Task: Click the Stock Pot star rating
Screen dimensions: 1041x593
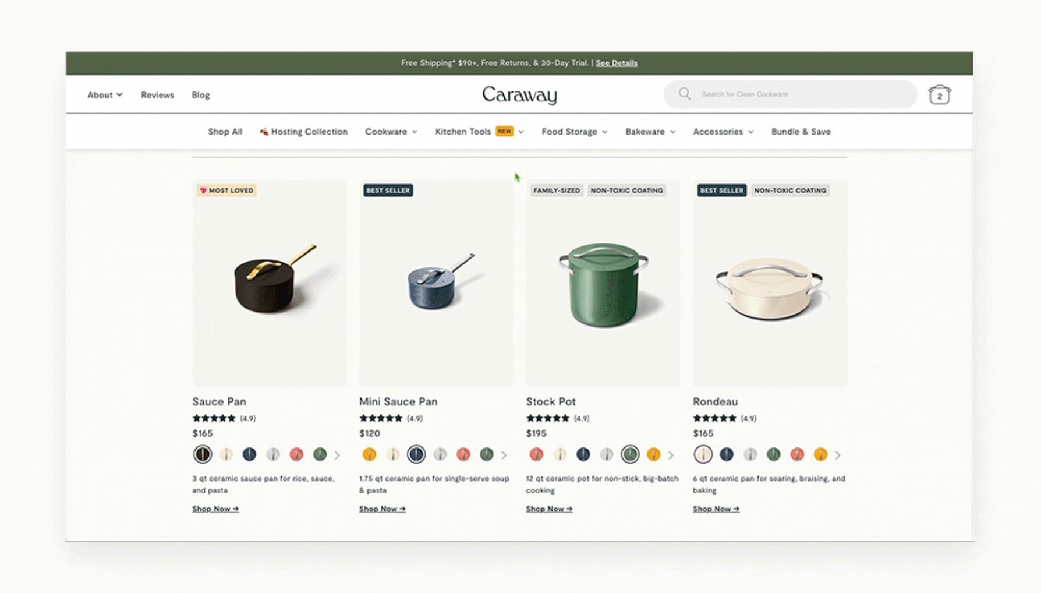Action: coord(548,418)
